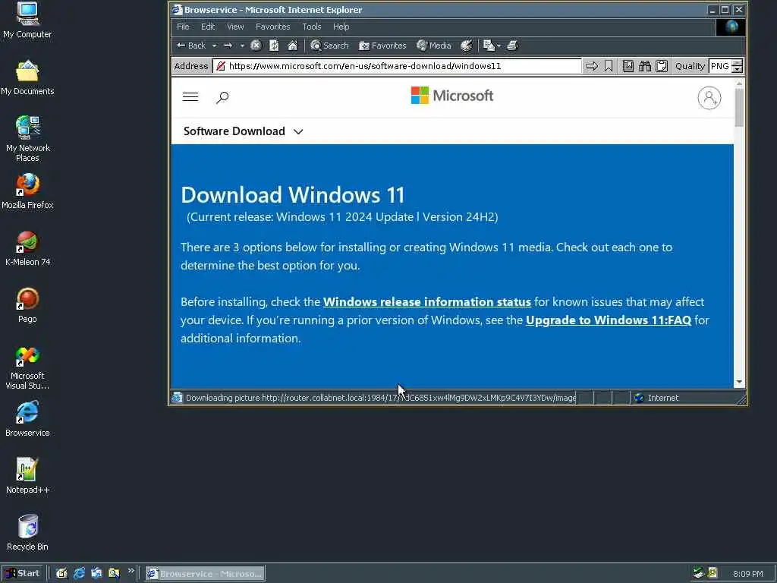Viewport: 777px width, 583px height.
Task: Click the Forward arrow button
Action: point(228,46)
